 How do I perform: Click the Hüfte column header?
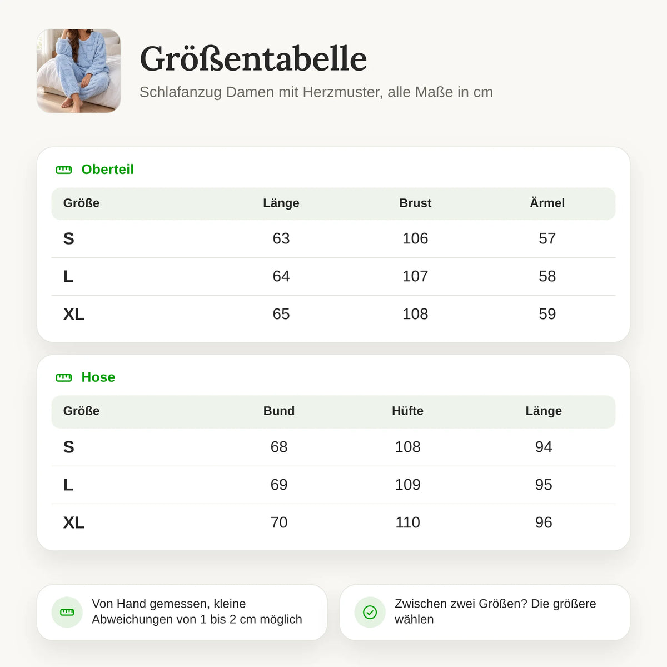407,411
